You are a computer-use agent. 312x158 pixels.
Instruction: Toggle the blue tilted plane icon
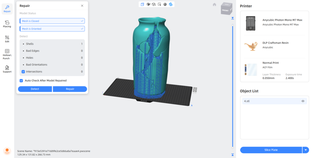(x=171, y=5)
